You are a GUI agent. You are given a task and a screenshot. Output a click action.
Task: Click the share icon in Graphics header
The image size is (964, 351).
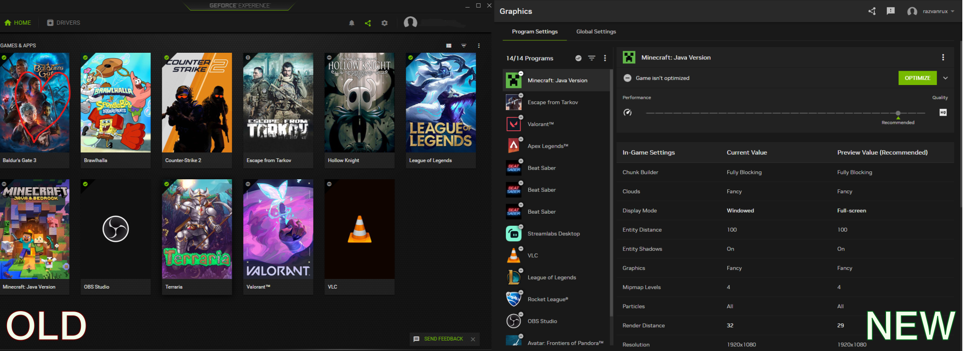872,11
